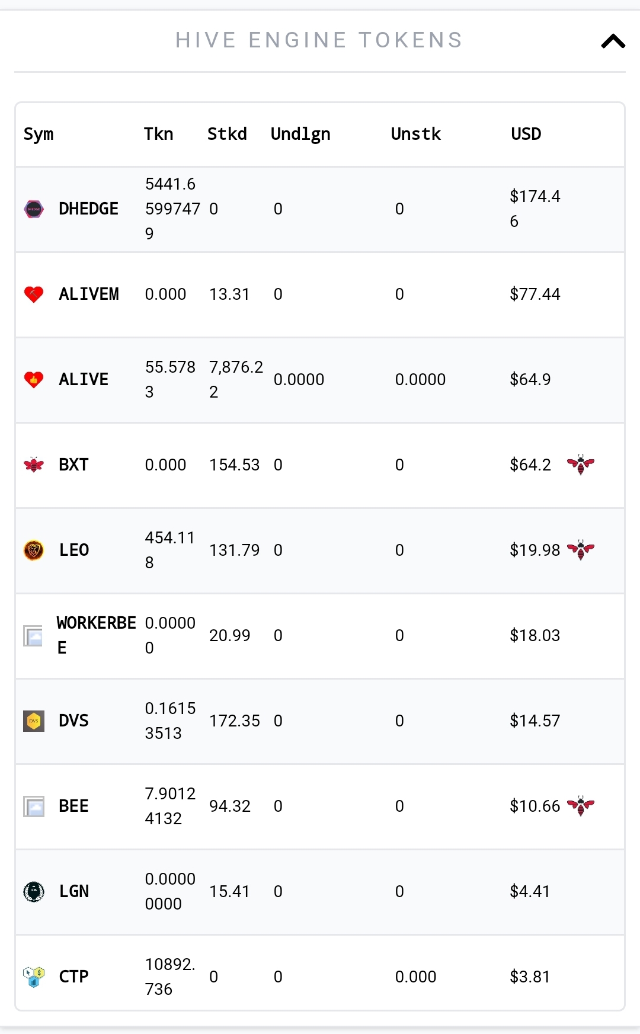Open the WORKERBEE token name
This screenshot has width=640, height=1034.
[x=96, y=635]
